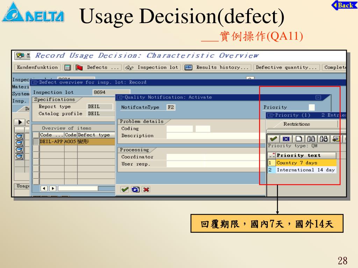Select row marker of DEIL-APP row
The image size is (358, 268).
[x=36, y=142]
